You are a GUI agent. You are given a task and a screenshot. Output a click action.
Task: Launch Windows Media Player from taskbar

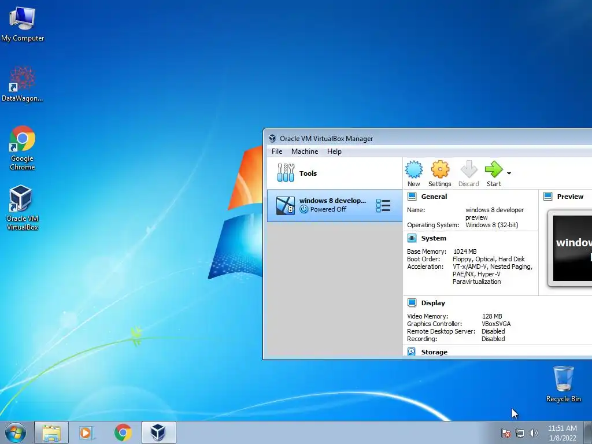click(87, 432)
